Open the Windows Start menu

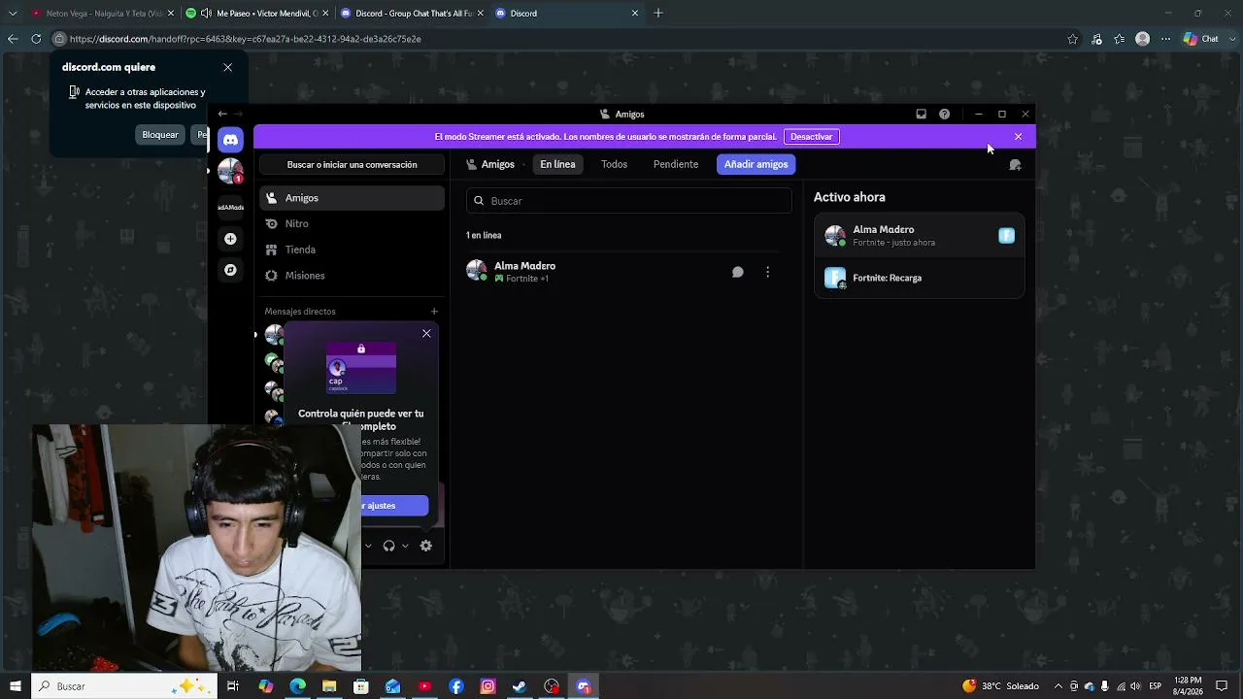click(16, 686)
